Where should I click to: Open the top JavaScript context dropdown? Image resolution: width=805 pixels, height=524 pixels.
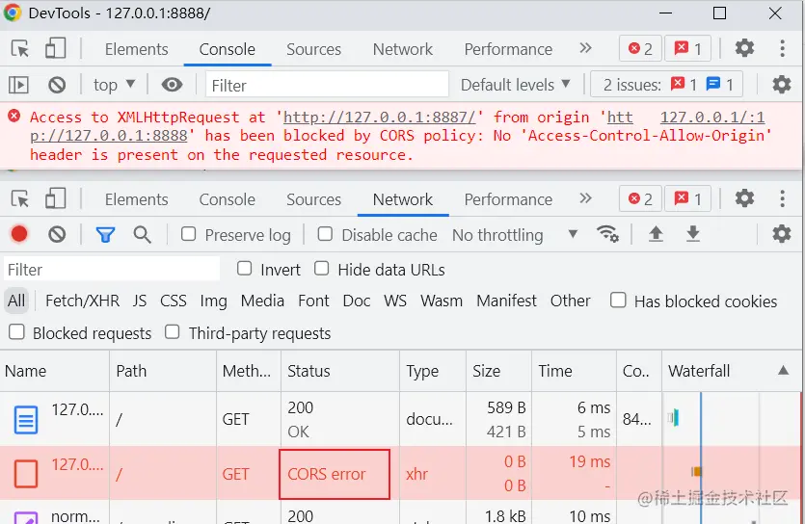click(114, 85)
